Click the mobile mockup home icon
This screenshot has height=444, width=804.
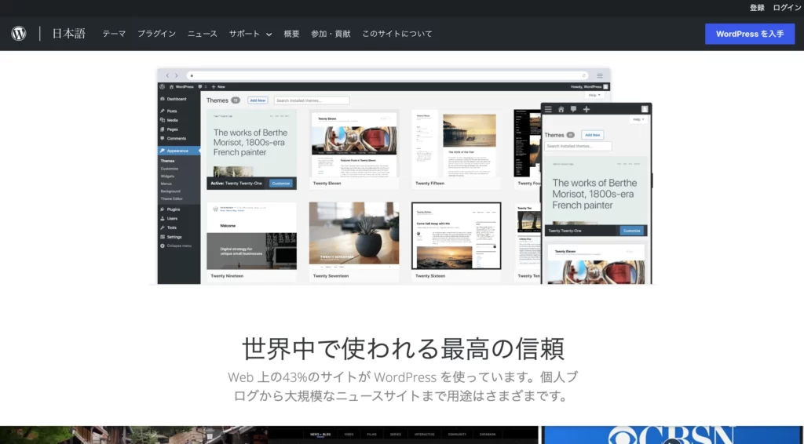(561, 109)
